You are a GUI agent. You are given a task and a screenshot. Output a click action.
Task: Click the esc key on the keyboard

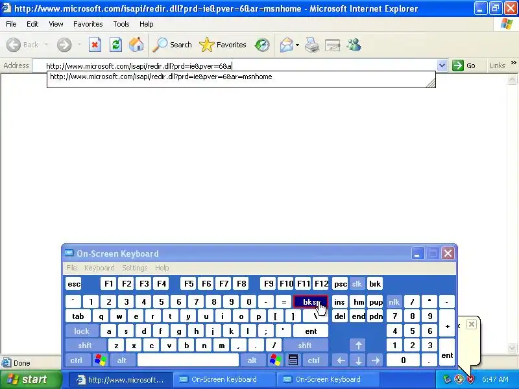tap(74, 284)
